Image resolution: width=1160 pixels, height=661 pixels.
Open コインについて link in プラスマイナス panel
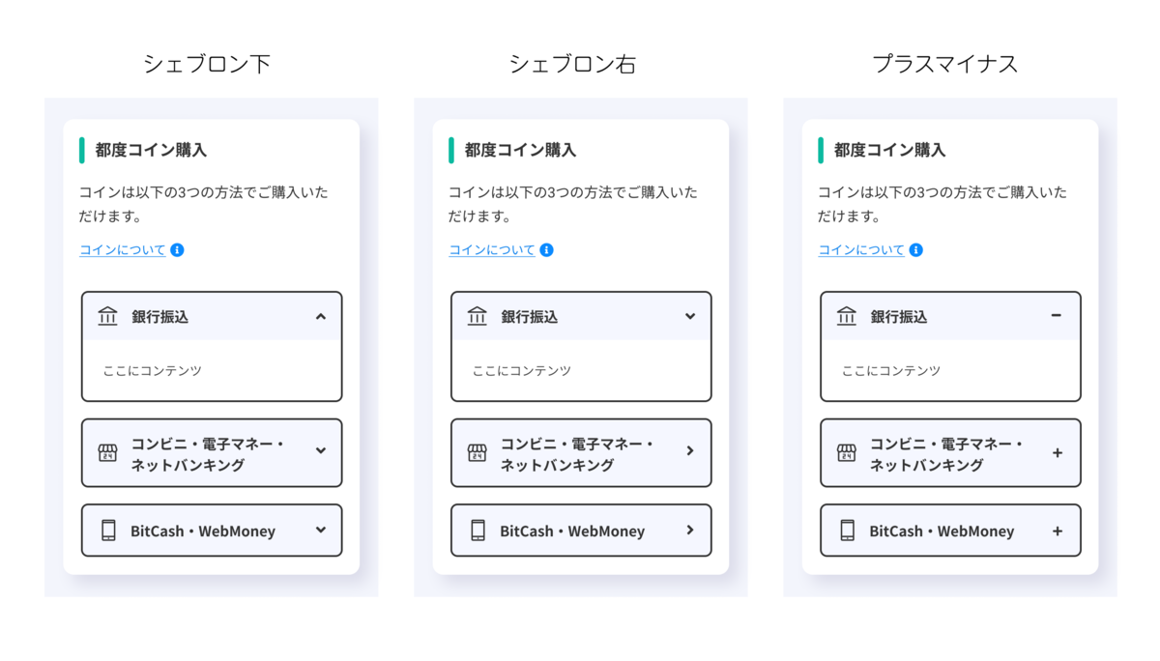click(860, 249)
